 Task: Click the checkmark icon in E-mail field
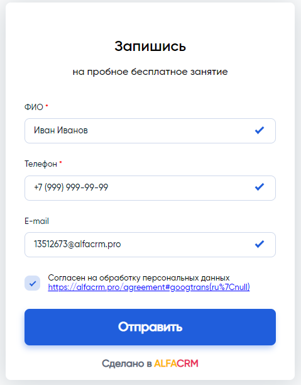pyautogui.click(x=260, y=244)
